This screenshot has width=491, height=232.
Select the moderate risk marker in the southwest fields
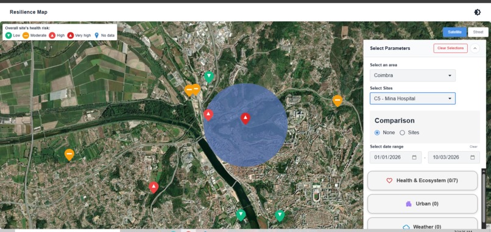click(x=69, y=154)
